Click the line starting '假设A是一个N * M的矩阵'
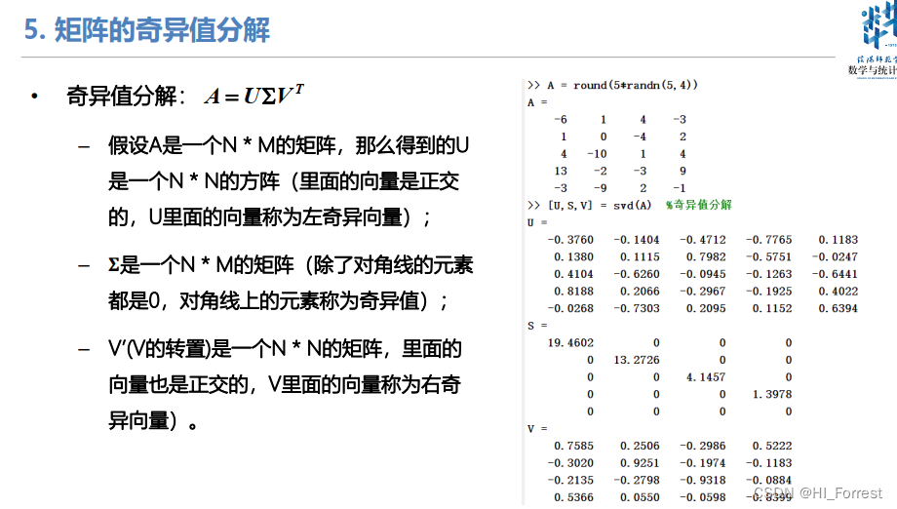This screenshot has height=509, width=897. (x=289, y=145)
